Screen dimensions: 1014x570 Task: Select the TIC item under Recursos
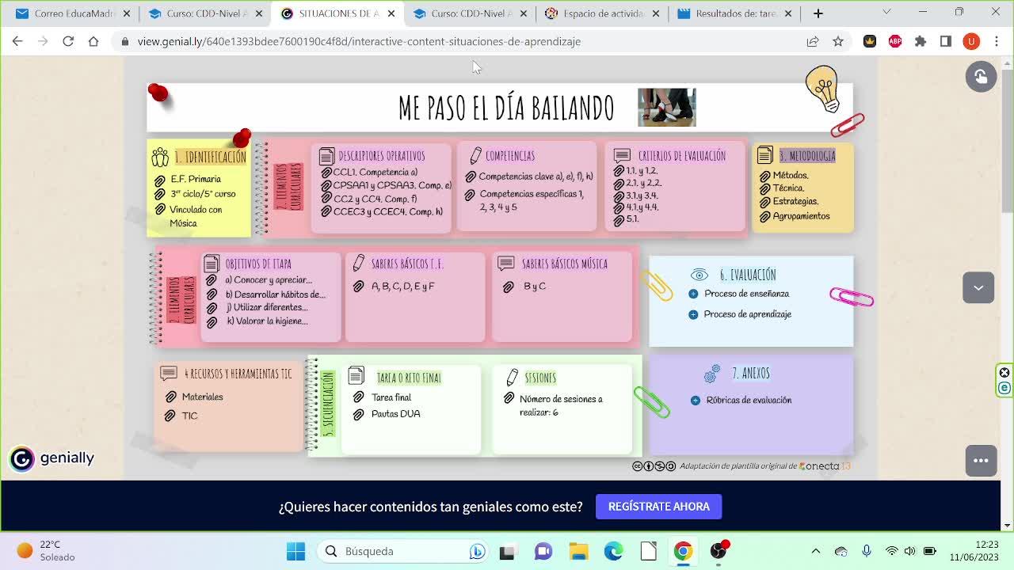click(189, 416)
